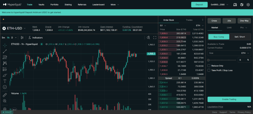Open the One-Way position mode button
This screenshot has height=114, width=253.
(x=244, y=21)
